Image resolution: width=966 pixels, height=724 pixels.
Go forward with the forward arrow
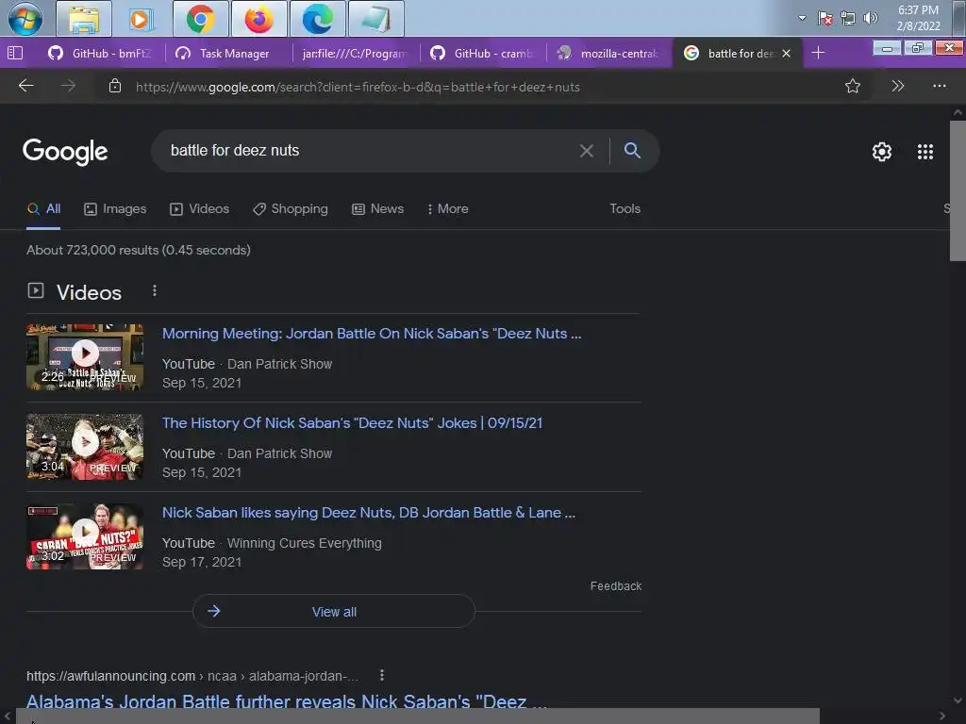point(68,86)
